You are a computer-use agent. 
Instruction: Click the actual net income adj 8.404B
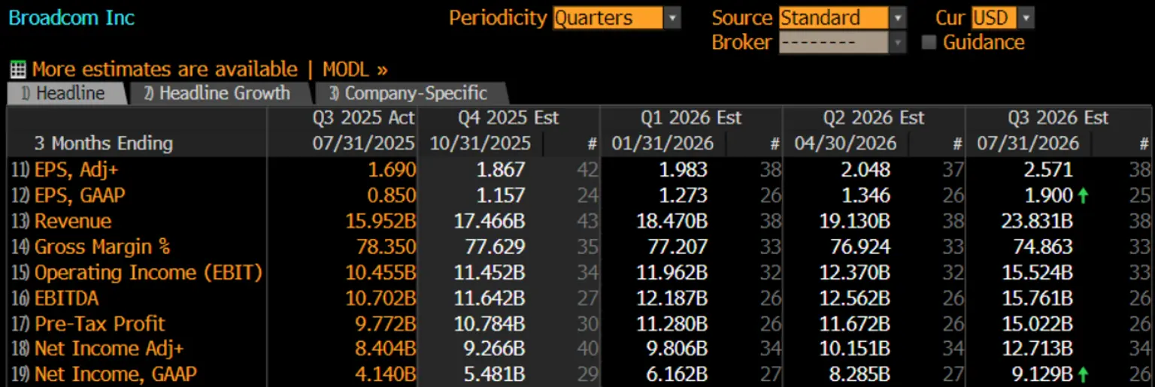pyautogui.click(x=387, y=349)
